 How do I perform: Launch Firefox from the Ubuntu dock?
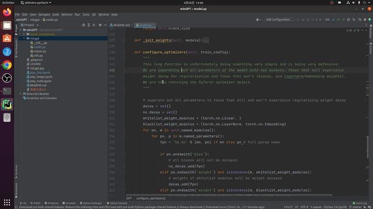7,12
